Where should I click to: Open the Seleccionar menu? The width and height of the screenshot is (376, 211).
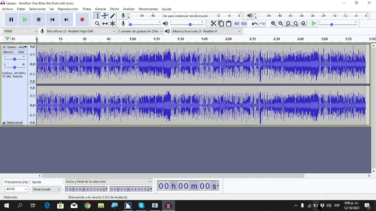tap(37, 9)
